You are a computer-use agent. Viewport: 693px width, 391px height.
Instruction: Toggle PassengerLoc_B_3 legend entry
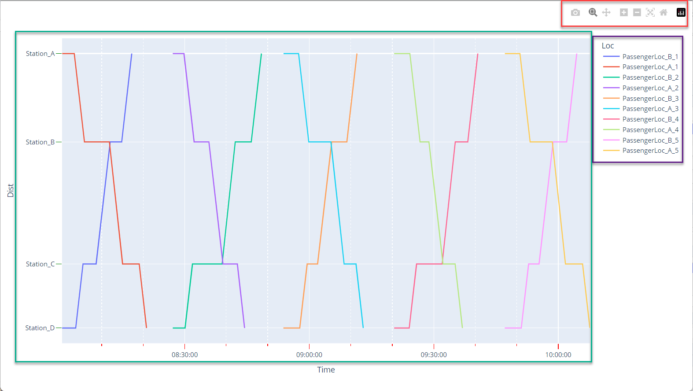(650, 99)
